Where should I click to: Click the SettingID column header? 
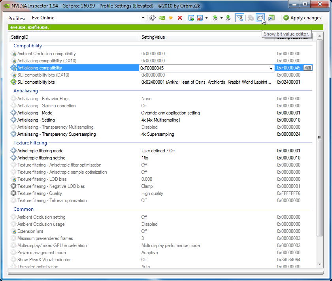(20, 37)
